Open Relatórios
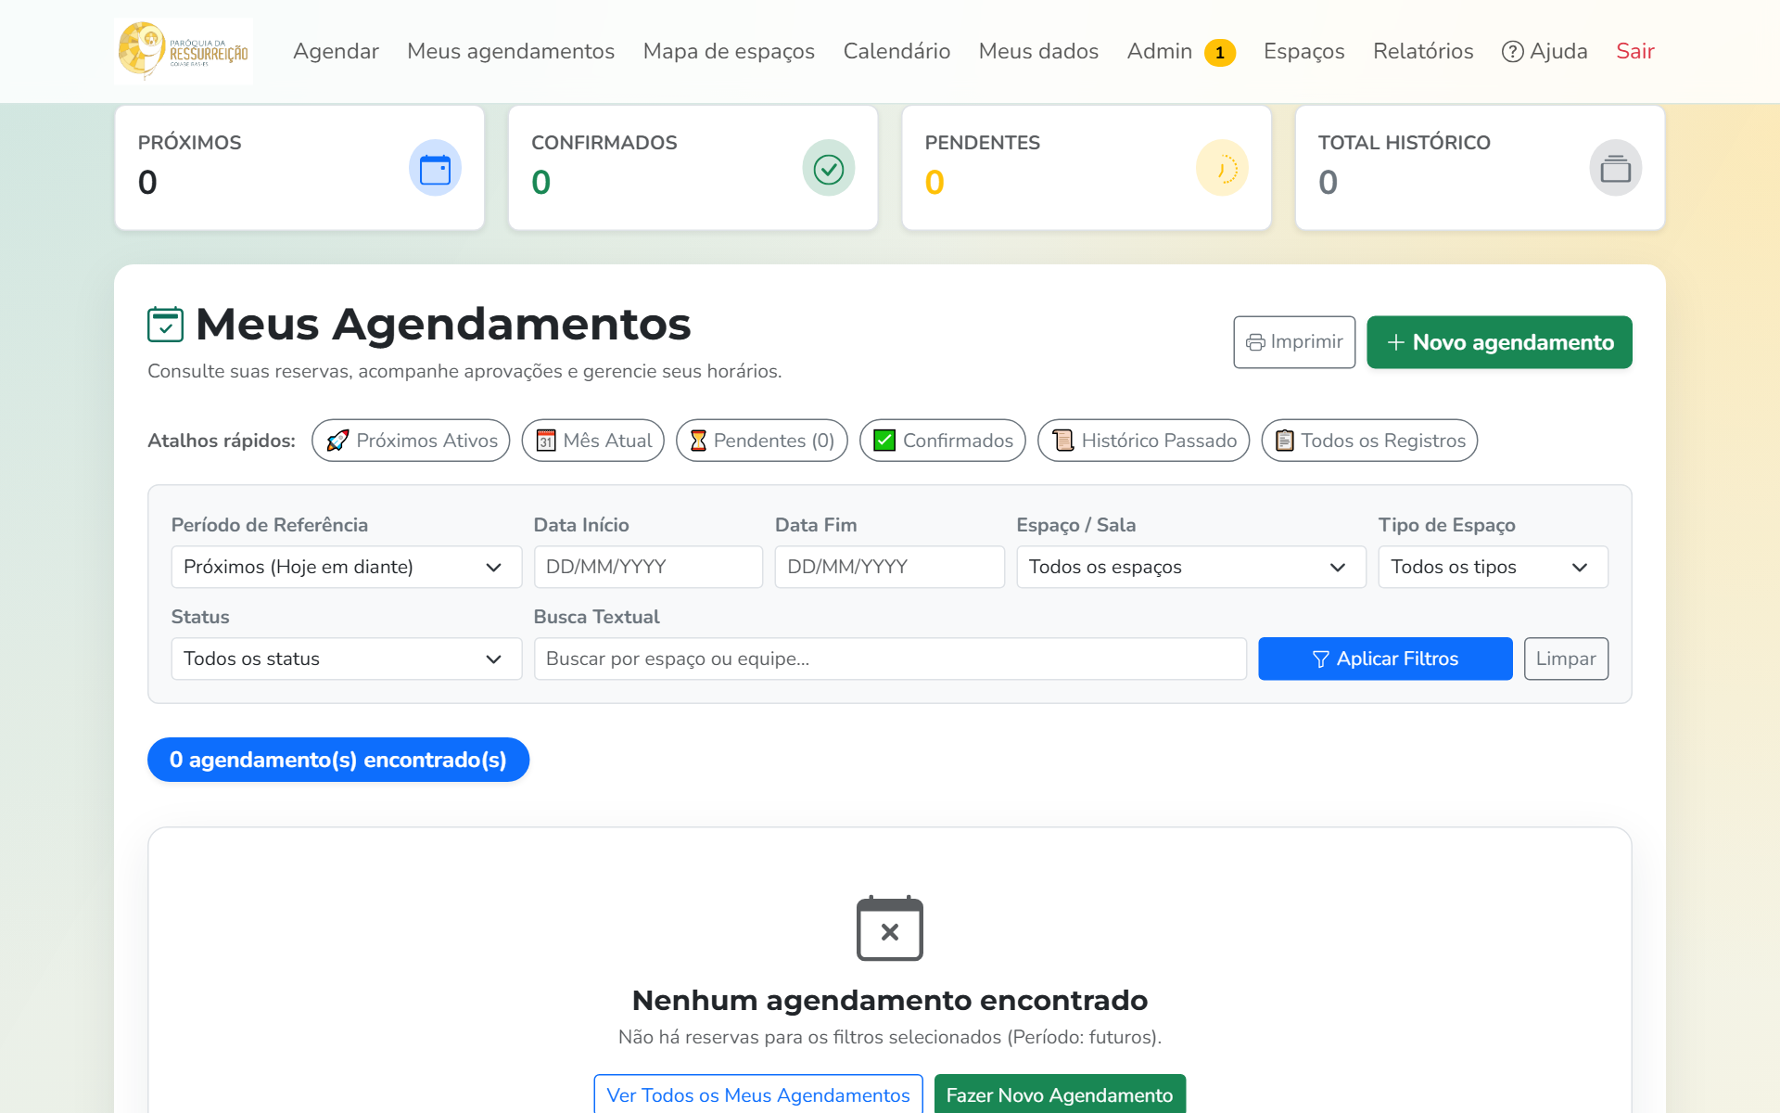 click(x=1423, y=51)
